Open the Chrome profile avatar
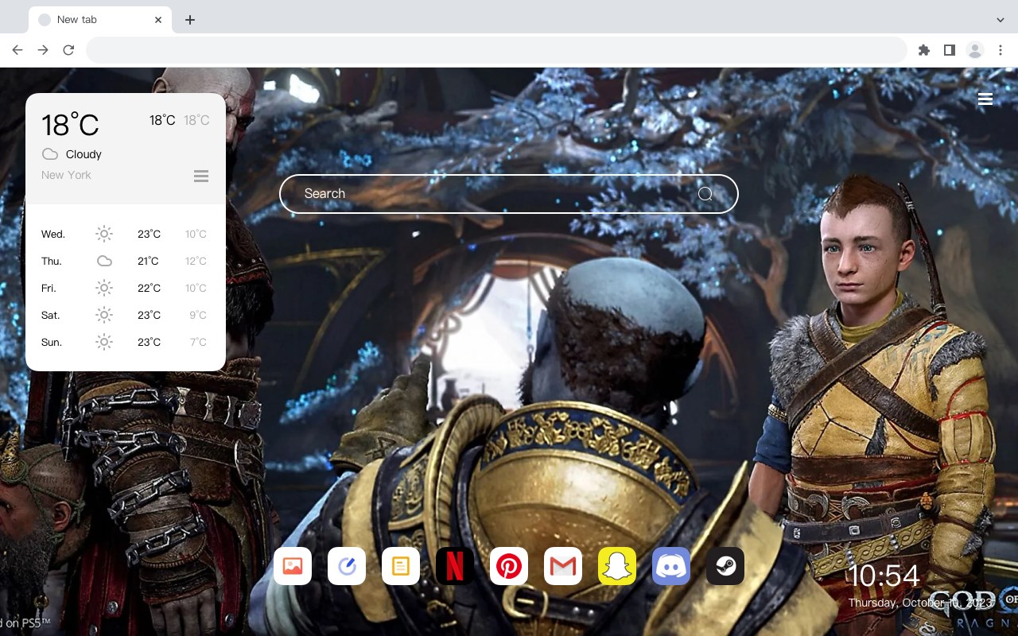 [975, 50]
